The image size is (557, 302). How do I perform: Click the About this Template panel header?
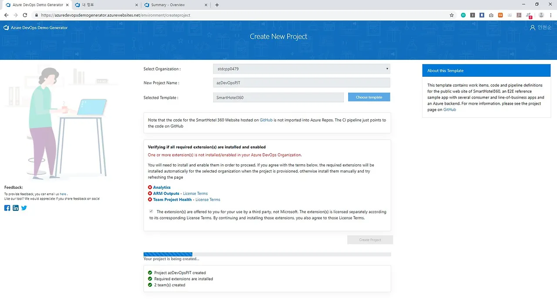click(486, 71)
